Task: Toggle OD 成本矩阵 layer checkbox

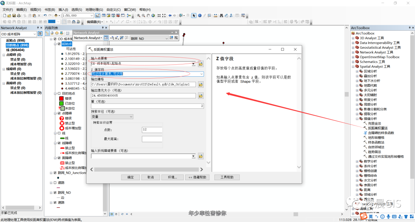Action: (x=55, y=39)
